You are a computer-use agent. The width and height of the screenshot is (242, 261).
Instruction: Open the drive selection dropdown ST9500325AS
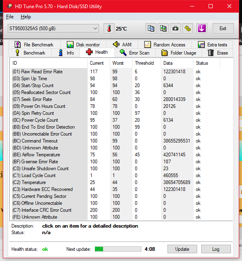pos(53,29)
